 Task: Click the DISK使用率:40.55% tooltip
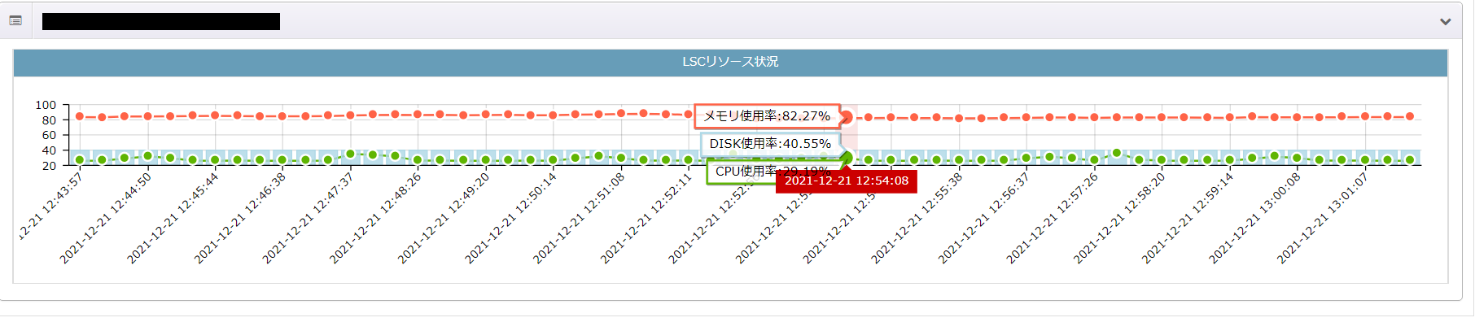[x=770, y=144]
